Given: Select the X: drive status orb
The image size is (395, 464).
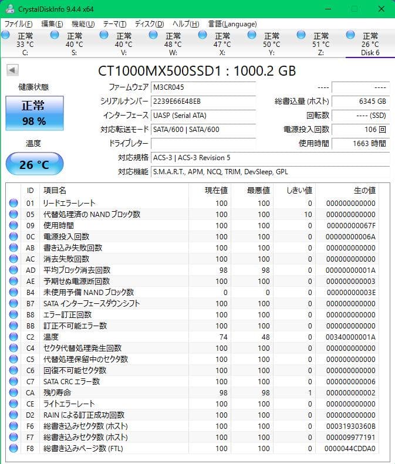Looking at the screenshot, I should click(x=202, y=35).
